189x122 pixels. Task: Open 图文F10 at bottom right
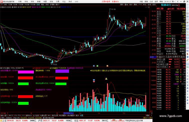146,118
